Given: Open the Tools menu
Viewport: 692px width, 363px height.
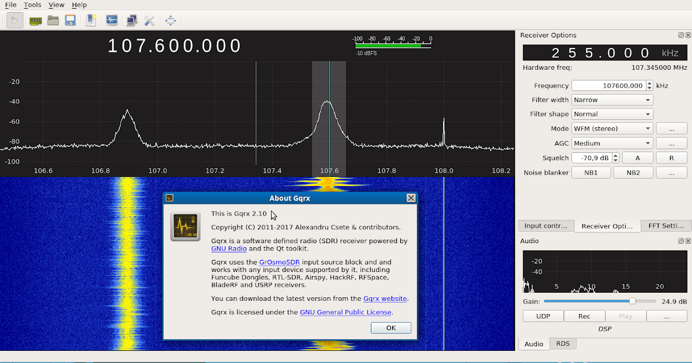Looking at the screenshot, I should click(x=32, y=5).
